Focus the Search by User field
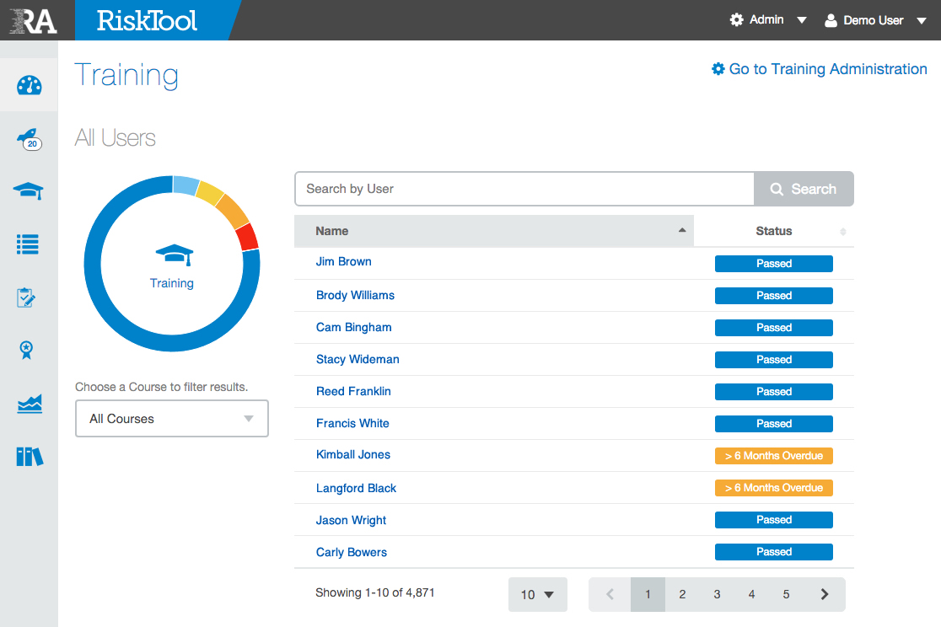 524,189
